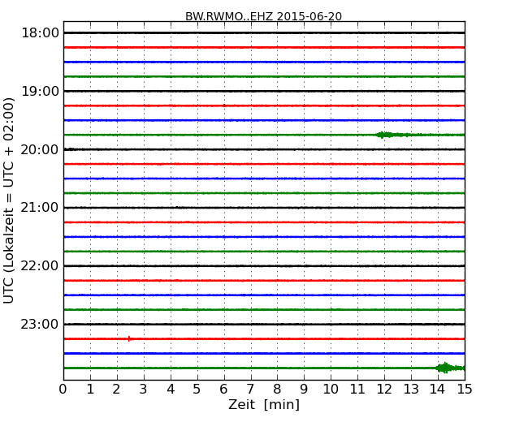Click the x-axis tick label 7
The image size is (528, 422).
click(250, 390)
